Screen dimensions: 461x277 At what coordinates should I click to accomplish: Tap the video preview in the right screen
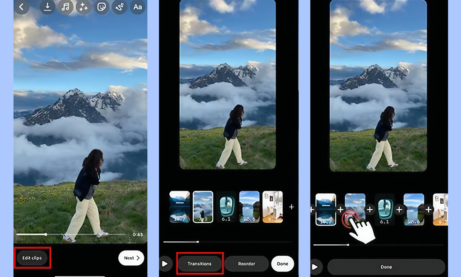pos(378,86)
